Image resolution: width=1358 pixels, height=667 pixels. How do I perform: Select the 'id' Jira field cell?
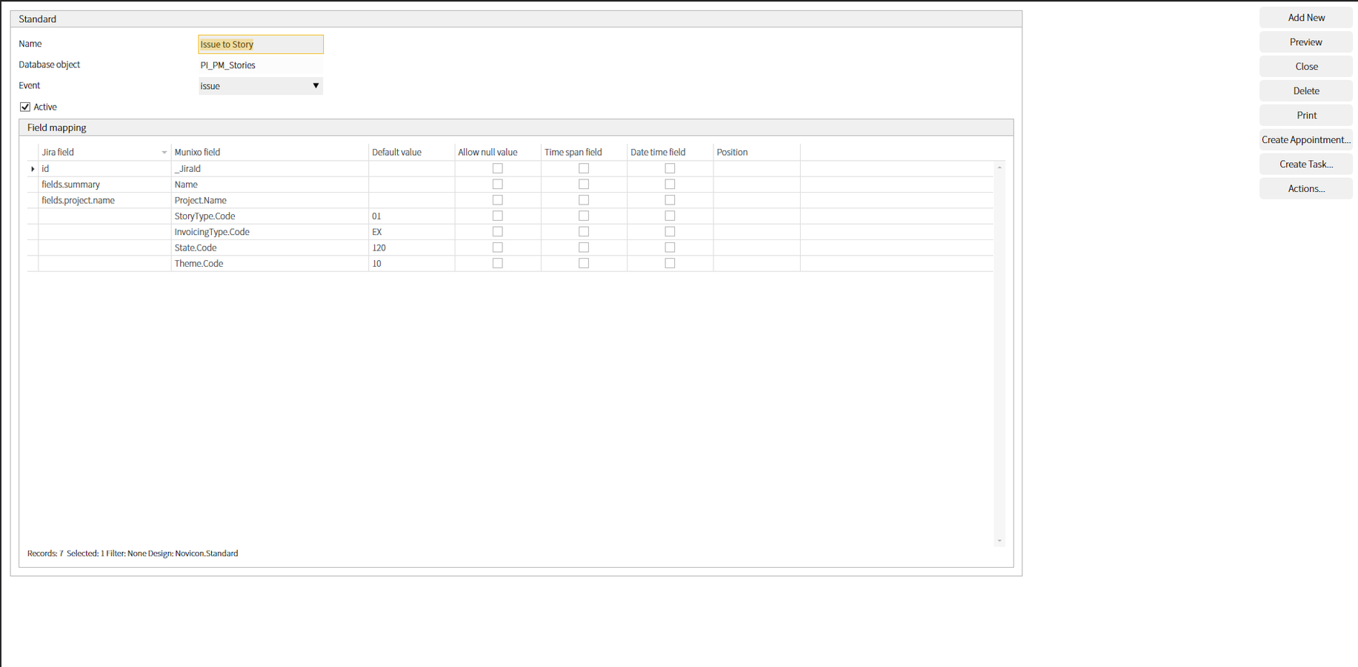(104, 169)
